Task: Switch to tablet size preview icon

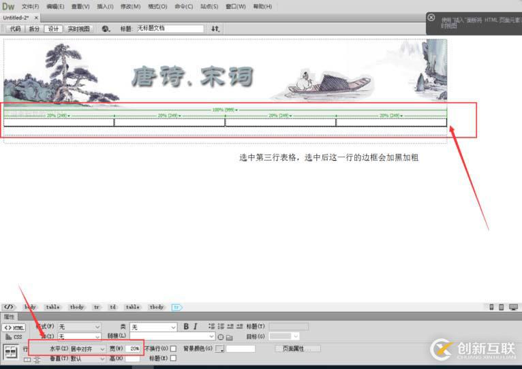Action: (501, 307)
